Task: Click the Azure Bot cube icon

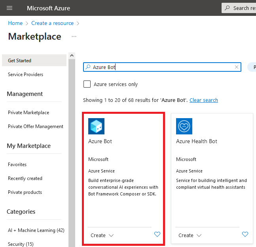Action: pyautogui.click(x=96, y=126)
